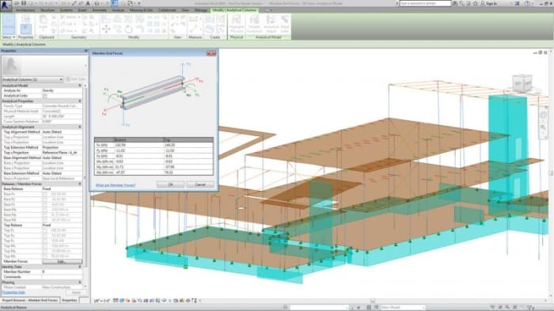This screenshot has height=311, width=554.
Task: Click the Member Forces Edit button
Action: tap(62, 261)
